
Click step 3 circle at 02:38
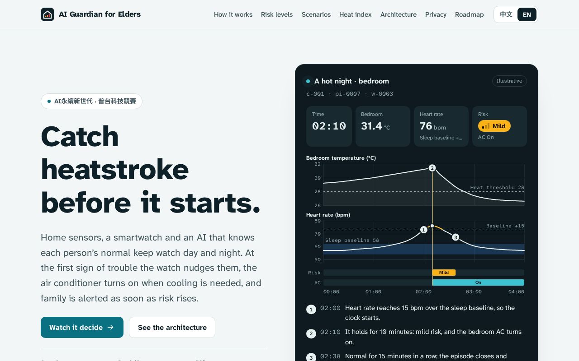[x=311, y=357]
